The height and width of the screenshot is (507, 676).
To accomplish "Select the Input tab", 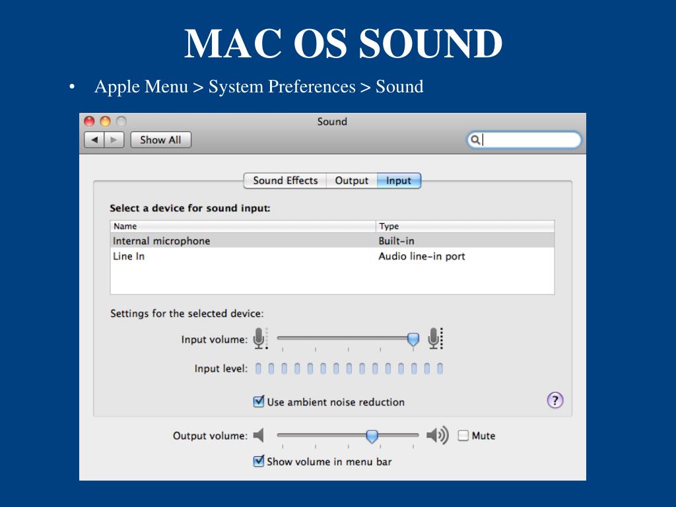I will 399,181.
